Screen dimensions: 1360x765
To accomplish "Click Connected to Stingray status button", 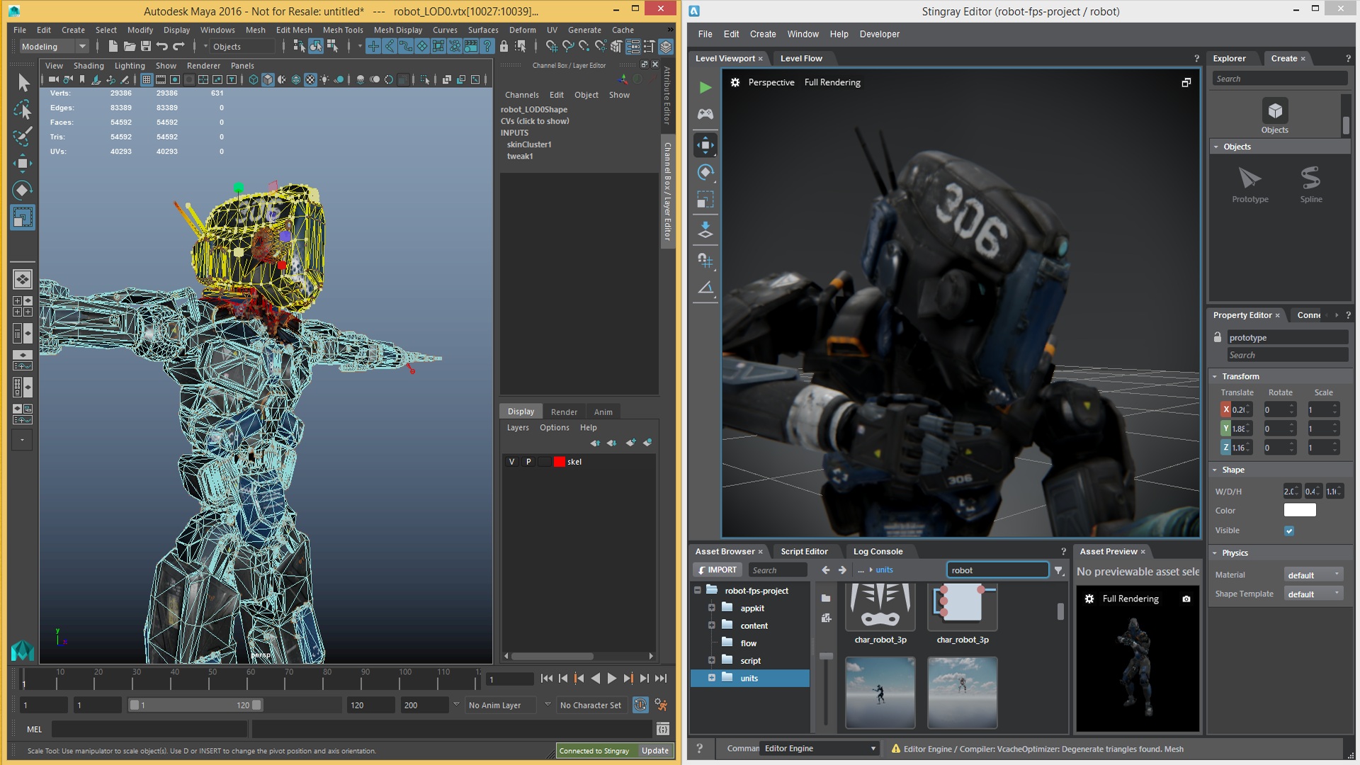I will pos(595,751).
